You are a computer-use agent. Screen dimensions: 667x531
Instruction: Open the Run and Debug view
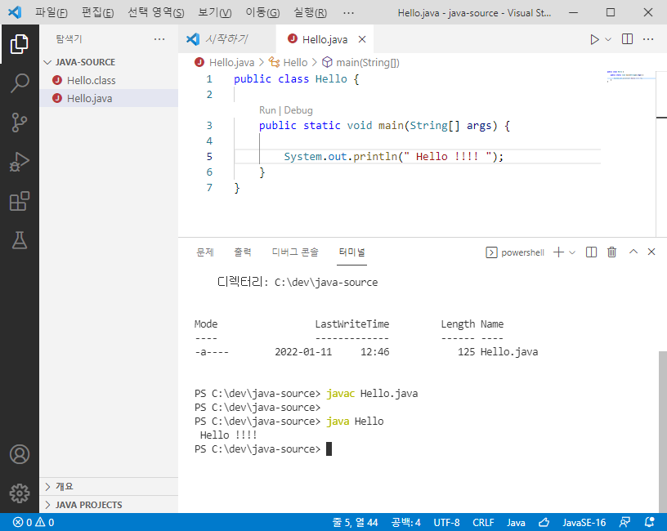point(20,162)
